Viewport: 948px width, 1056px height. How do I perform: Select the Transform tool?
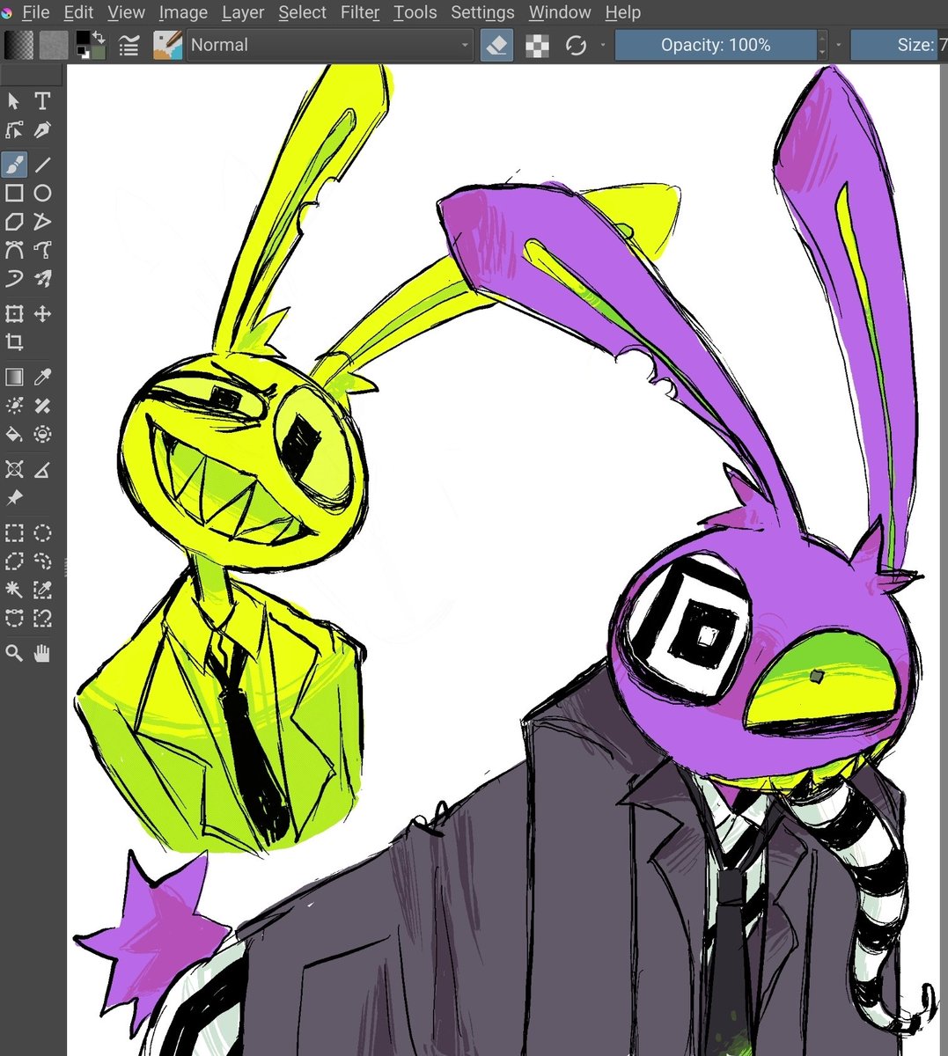point(14,314)
